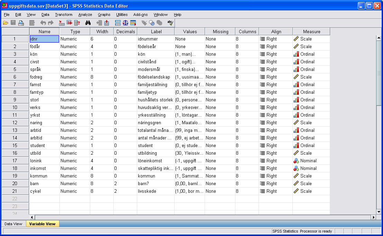Viewport: 383px width, 236px height.
Task: Open the Analyze menu
Action: click(85, 15)
